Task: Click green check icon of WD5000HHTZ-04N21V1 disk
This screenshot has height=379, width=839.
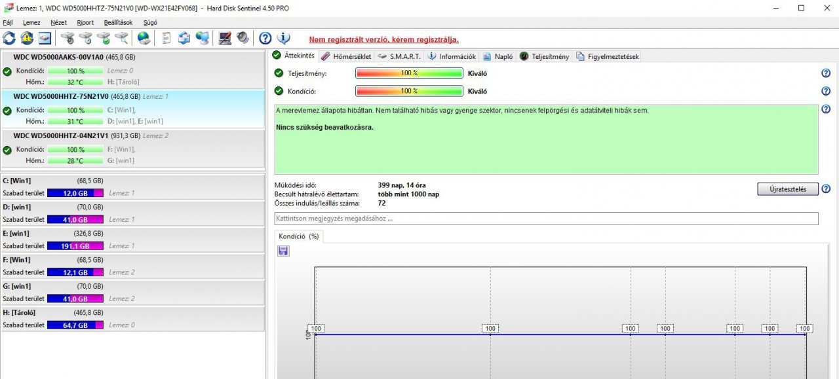Action: point(7,150)
